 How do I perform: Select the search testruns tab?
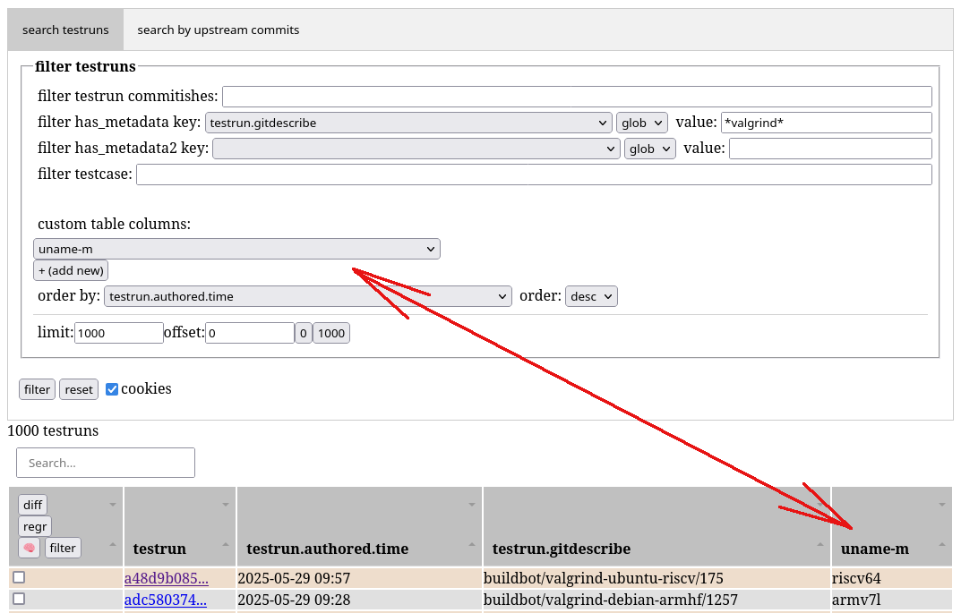65,30
